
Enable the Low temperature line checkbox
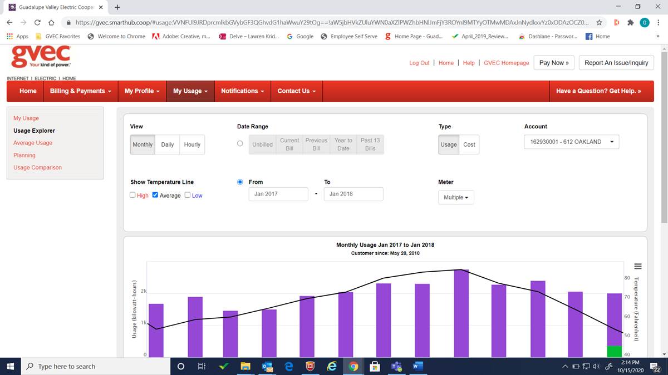click(x=188, y=195)
